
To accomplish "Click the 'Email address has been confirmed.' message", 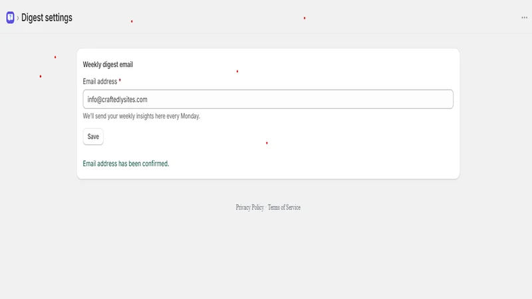I will tap(126, 163).
